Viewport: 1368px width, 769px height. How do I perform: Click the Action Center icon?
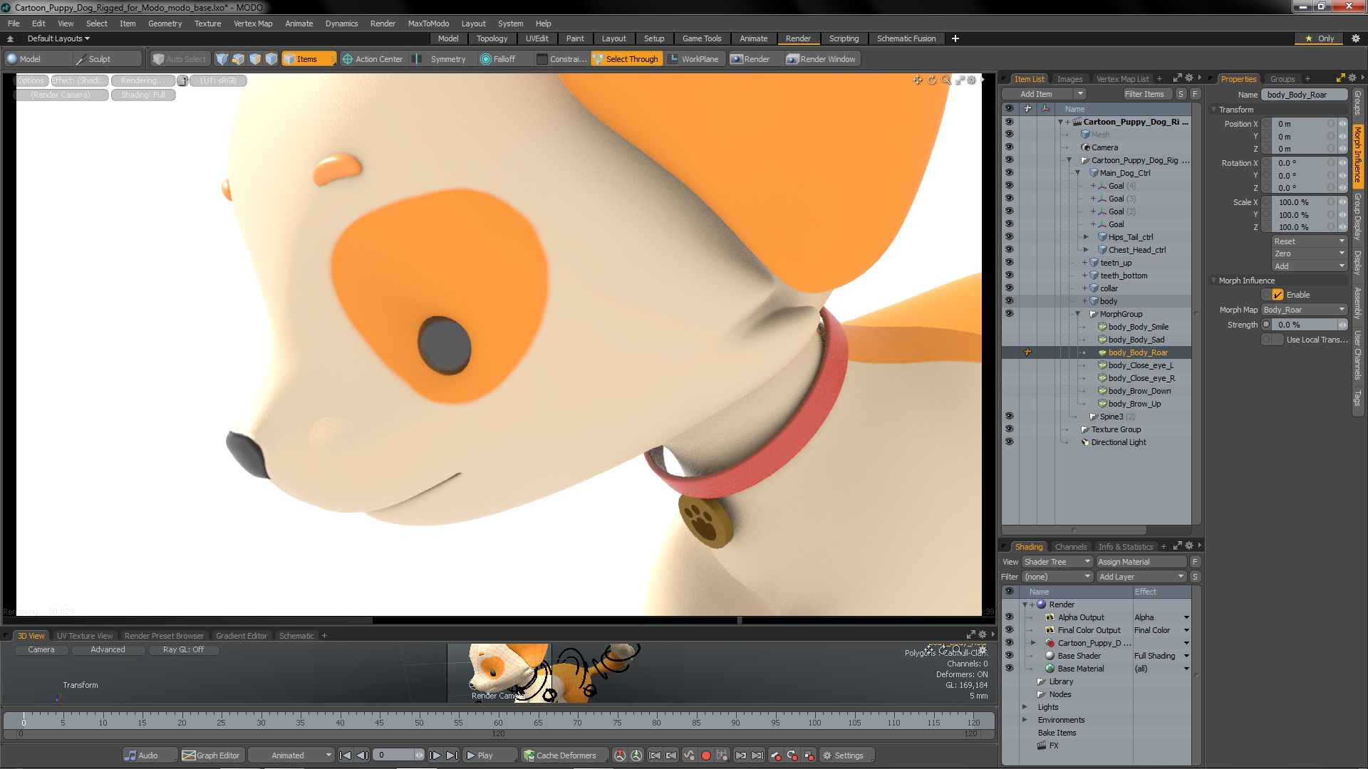coord(348,59)
